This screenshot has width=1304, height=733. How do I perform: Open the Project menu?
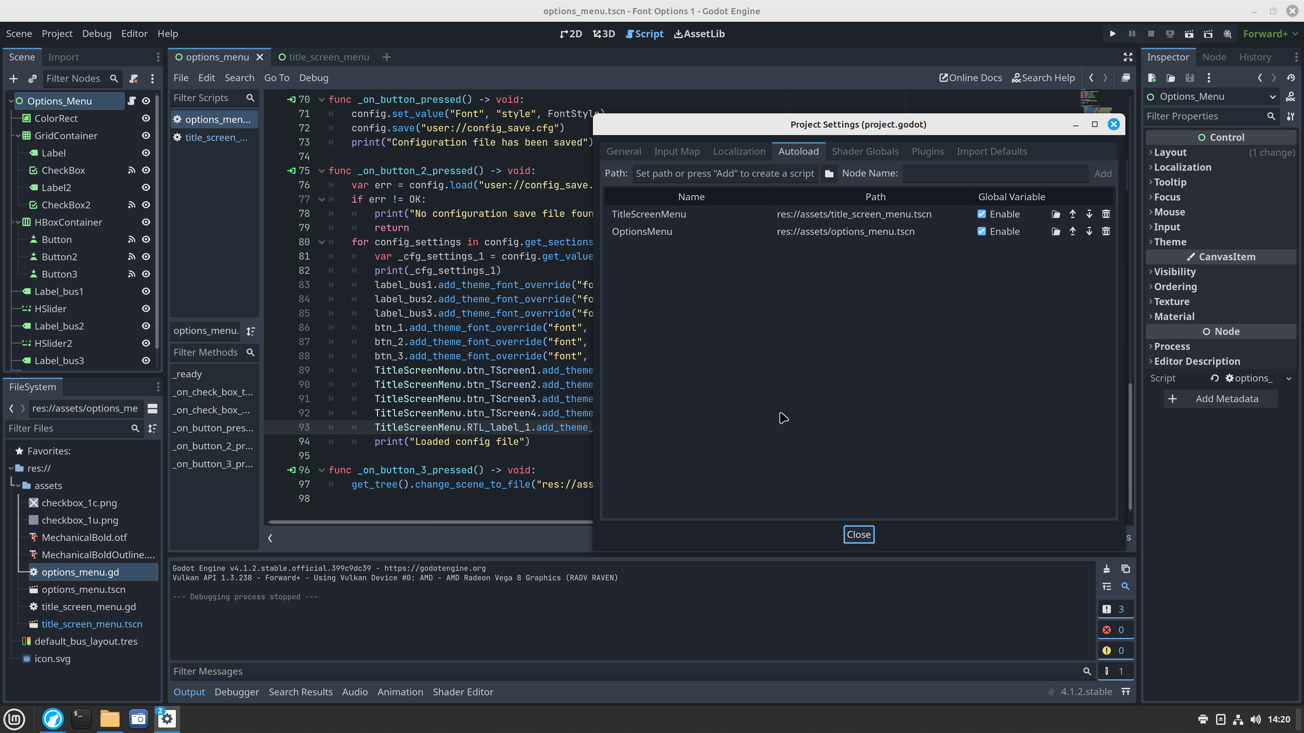click(57, 34)
